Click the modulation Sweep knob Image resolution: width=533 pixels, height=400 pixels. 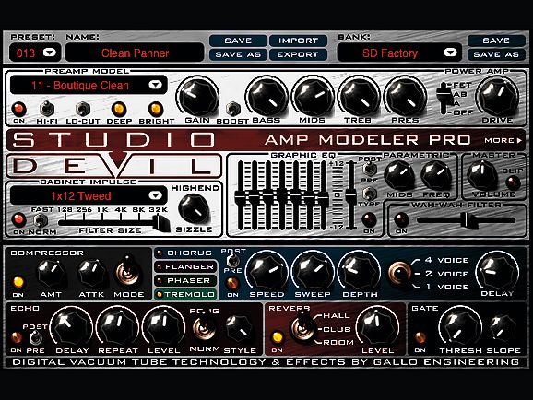click(x=313, y=271)
